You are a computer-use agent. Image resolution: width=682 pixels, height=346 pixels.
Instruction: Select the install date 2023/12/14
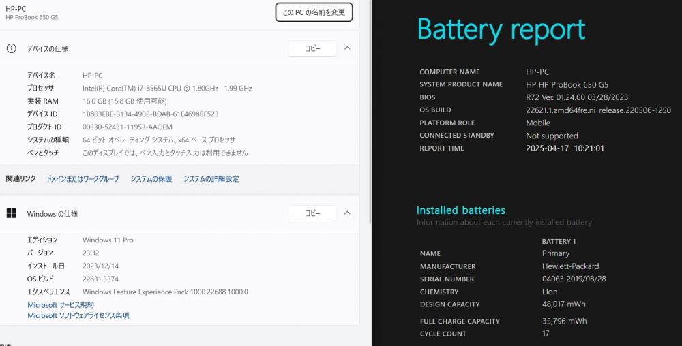[x=100, y=266]
